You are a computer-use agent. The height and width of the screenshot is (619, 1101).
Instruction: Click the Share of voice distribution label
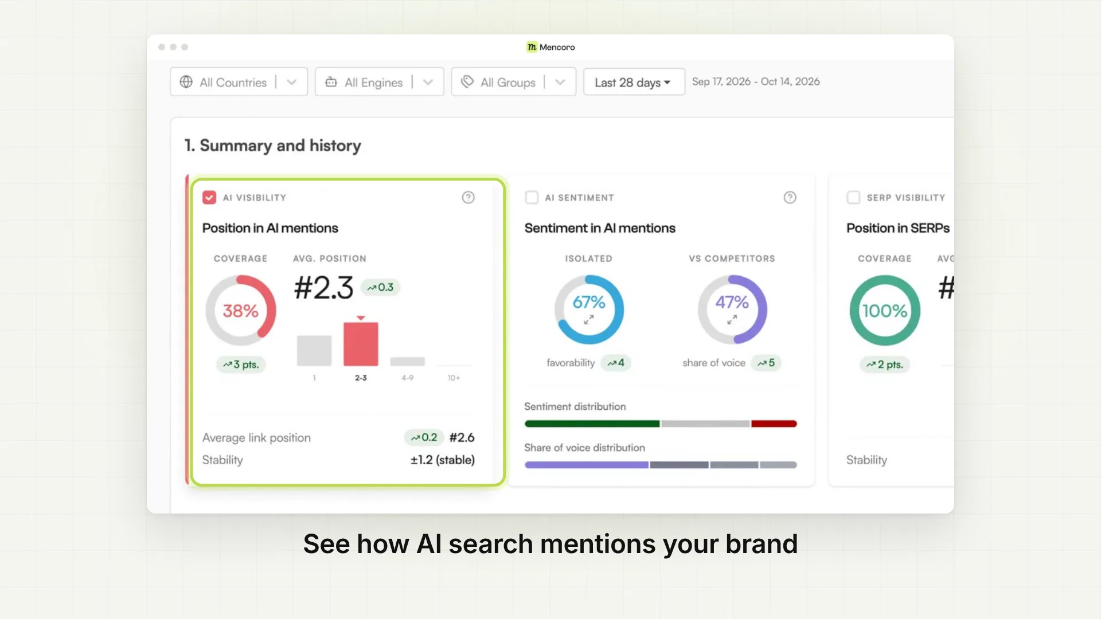[x=584, y=448]
